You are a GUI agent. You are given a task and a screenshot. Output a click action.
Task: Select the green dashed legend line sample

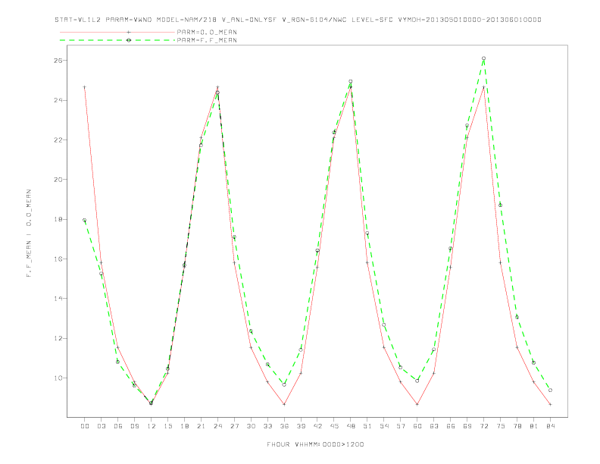point(117,40)
